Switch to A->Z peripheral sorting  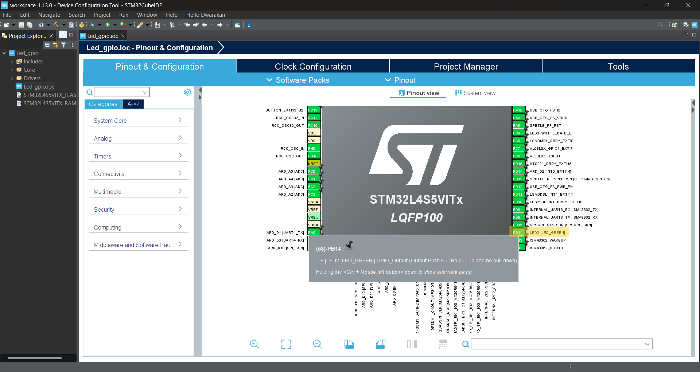[x=133, y=104]
